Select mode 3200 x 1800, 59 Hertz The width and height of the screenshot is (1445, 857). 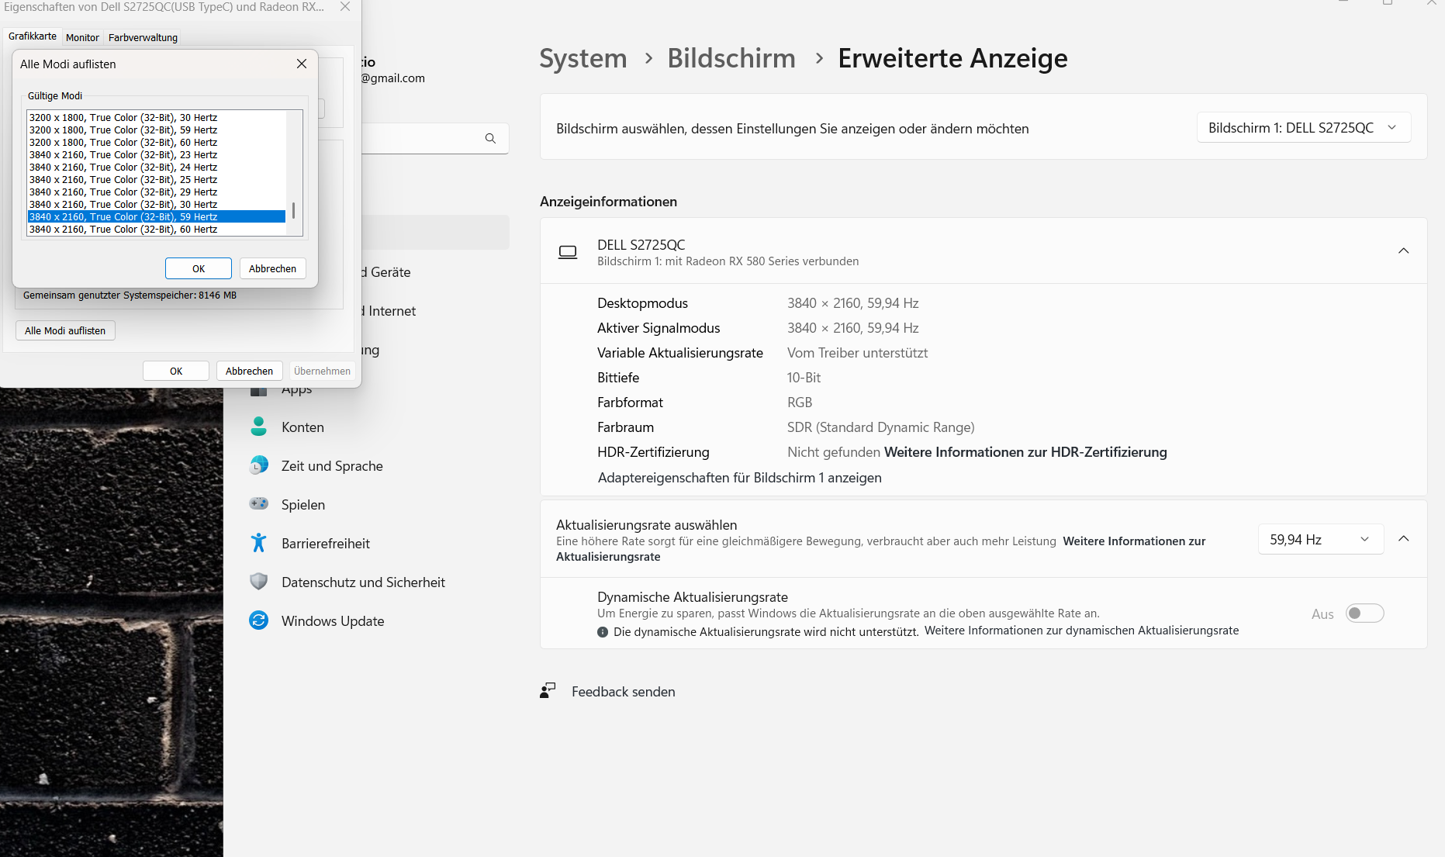157,130
